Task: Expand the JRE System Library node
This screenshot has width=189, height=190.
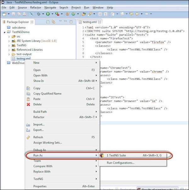Action: click(9, 41)
